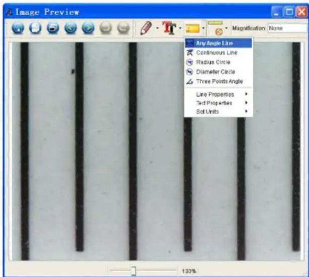Expand the Line Properties submenu
The width and height of the screenshot is (309, 277).
click(218, 95)
